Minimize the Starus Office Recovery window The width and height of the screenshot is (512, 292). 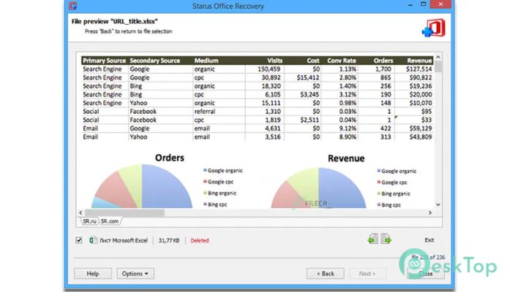coord(410,4)
